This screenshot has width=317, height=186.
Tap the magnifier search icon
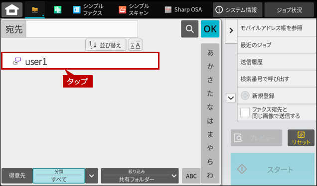point(189,29)
